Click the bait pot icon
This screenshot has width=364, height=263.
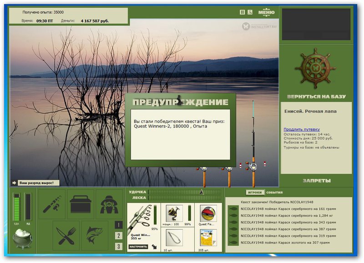point(22,238)
